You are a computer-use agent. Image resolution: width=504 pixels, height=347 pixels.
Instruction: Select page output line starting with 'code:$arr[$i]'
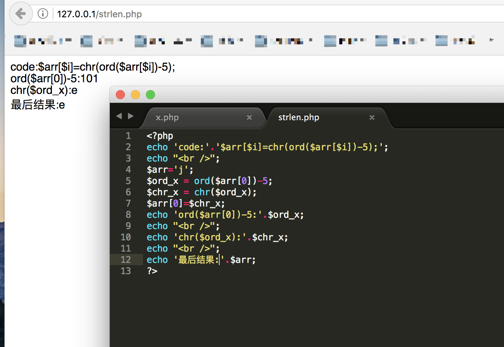point(93,67)
